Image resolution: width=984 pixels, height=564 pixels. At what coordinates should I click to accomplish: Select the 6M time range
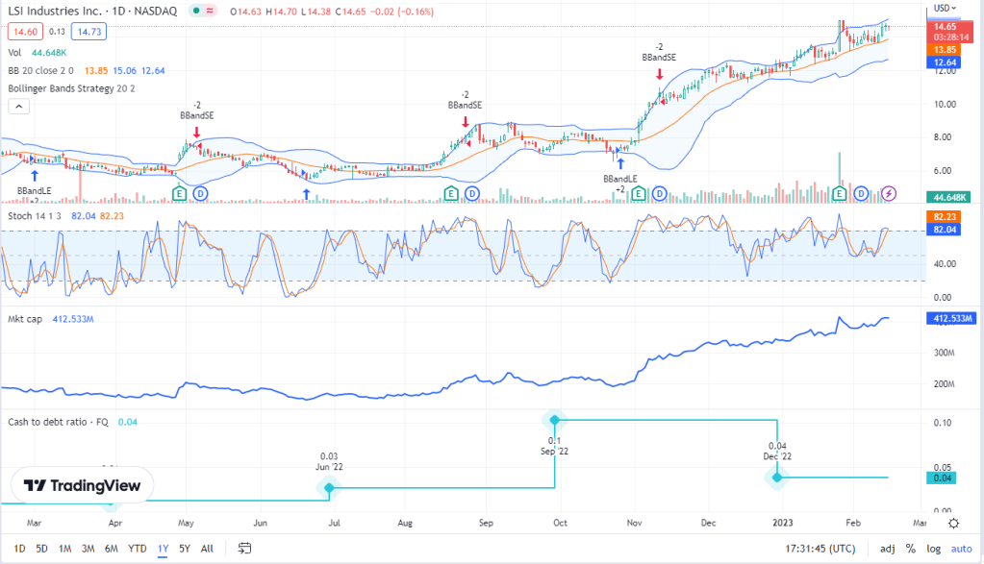tap(113, 549)
